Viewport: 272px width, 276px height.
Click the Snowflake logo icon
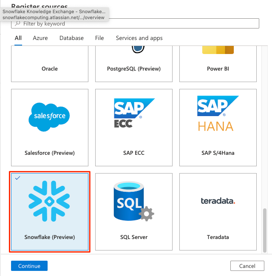[x=49, y=201]
